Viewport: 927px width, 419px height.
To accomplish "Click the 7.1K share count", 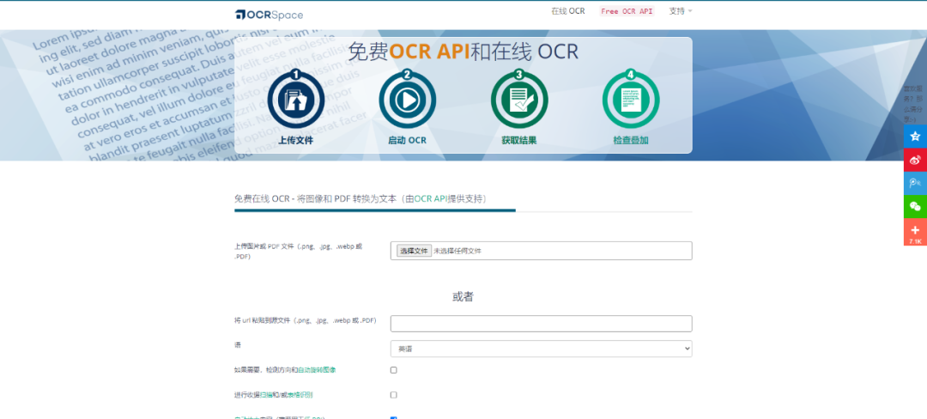I will pyautogui.click(x=915, y=242).
